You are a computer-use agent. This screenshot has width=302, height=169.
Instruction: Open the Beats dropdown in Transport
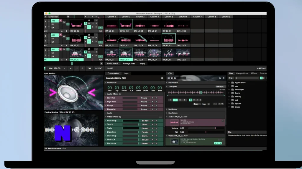coord(197,104)
